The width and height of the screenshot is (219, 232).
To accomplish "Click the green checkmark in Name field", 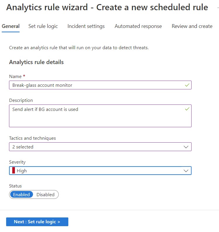I will [x=187, y=85].
